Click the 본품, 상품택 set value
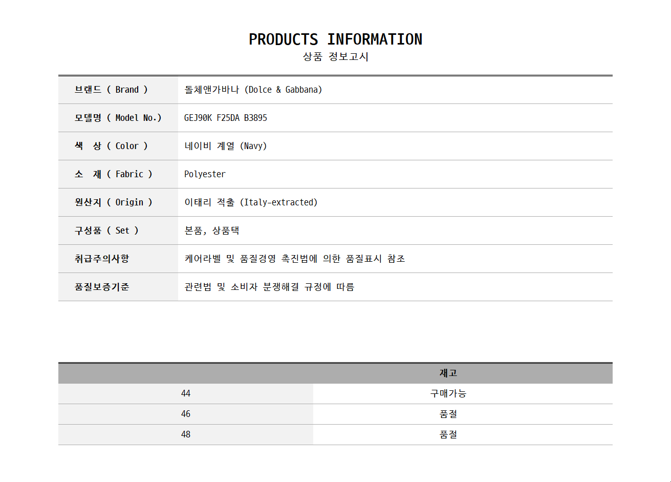671x482 pixels. coord(212,230)
